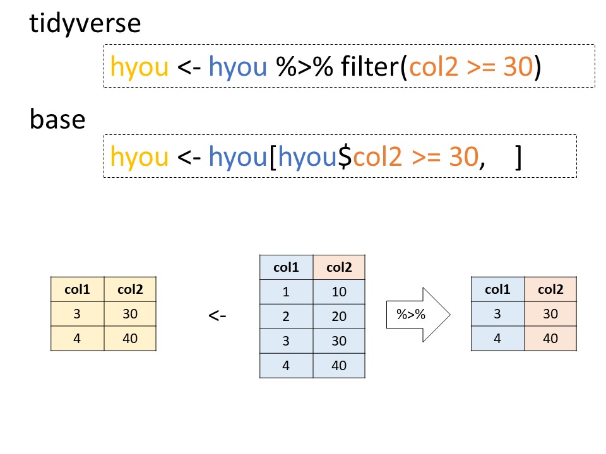Select col1 header in the yellow left table

pos(77,289)
